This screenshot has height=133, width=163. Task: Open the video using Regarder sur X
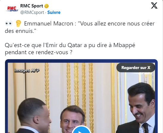136,68
